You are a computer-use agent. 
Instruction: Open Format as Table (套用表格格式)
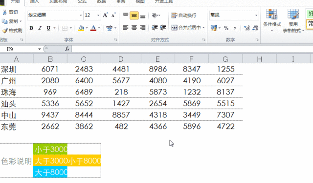[293, 20]
